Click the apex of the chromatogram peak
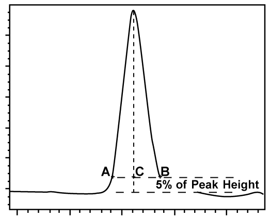The height and width of the screenshot is (218, 270). [133, 11]
